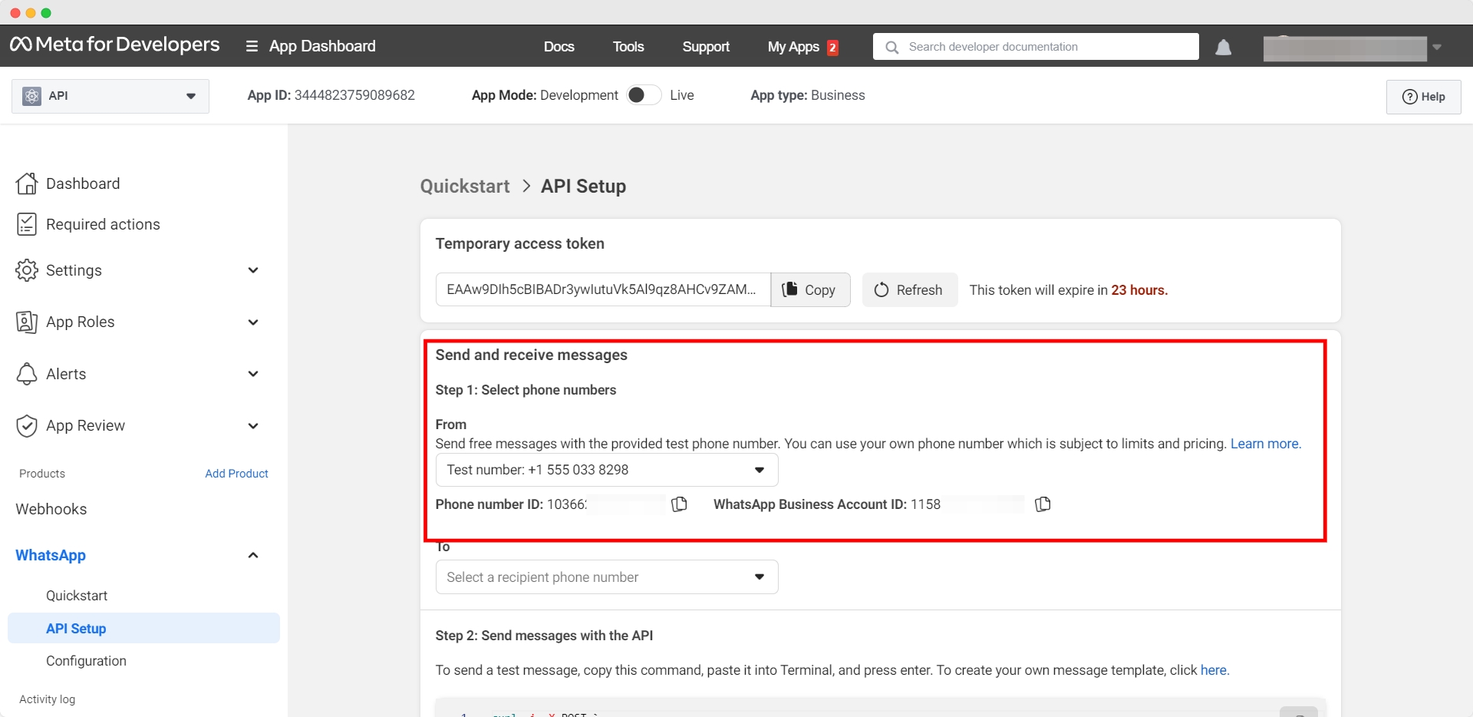Viewport: 1473px width, 717px height.
Task: Expand the Settings section
Action: [x=253, y=270]
